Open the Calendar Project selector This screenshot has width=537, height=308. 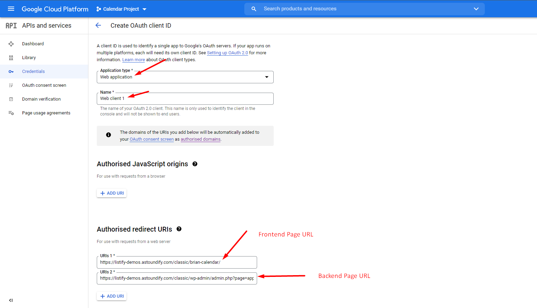pyautogui.click(x=121, y=9)
